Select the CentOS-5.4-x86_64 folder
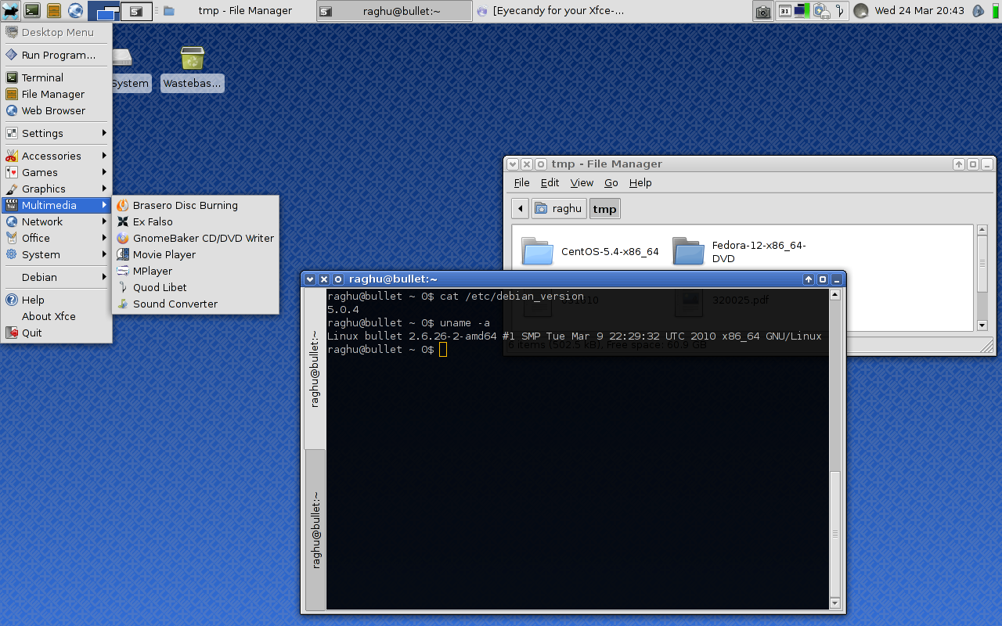1002x626 pixels. point(590,252)
